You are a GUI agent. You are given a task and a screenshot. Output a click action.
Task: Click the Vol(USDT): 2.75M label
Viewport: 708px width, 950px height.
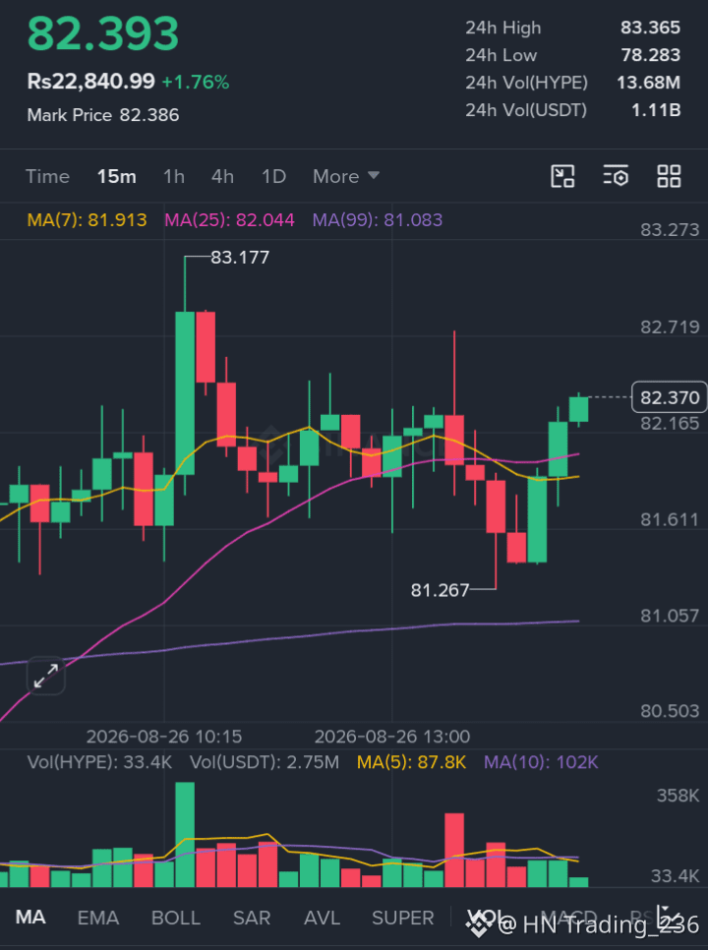[x=265, y=762]
